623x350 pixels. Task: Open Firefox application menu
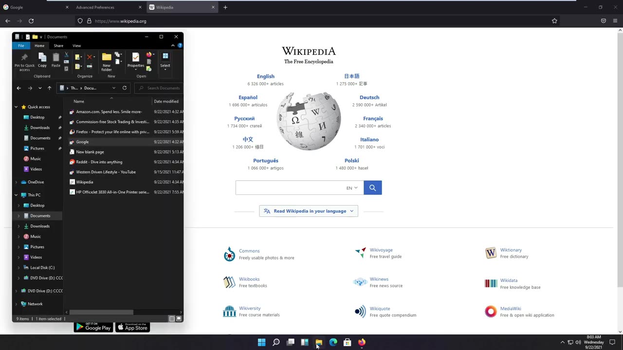615,21
